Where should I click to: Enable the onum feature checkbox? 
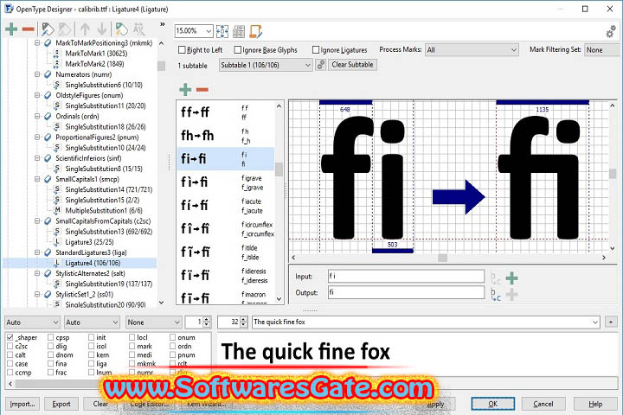coord(172,337)
